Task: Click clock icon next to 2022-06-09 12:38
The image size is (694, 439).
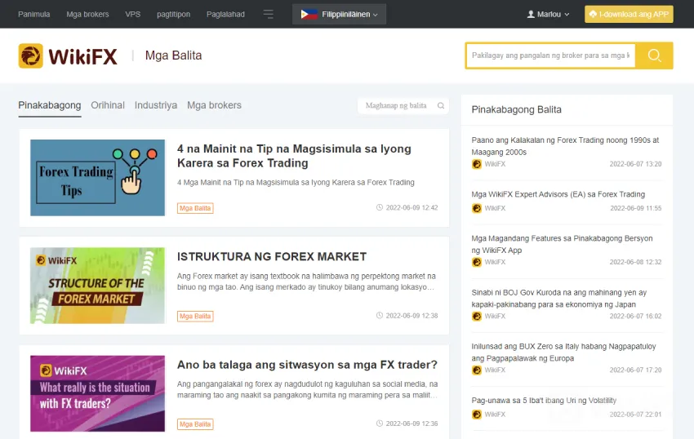Action: click(x=380, y=315)
